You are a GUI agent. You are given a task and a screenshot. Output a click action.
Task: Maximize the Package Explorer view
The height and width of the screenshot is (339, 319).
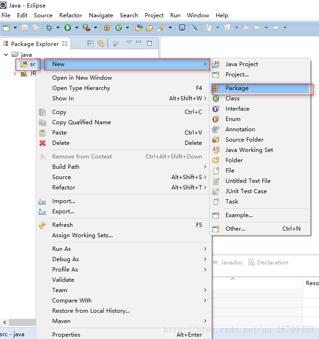tap(149, 43)
